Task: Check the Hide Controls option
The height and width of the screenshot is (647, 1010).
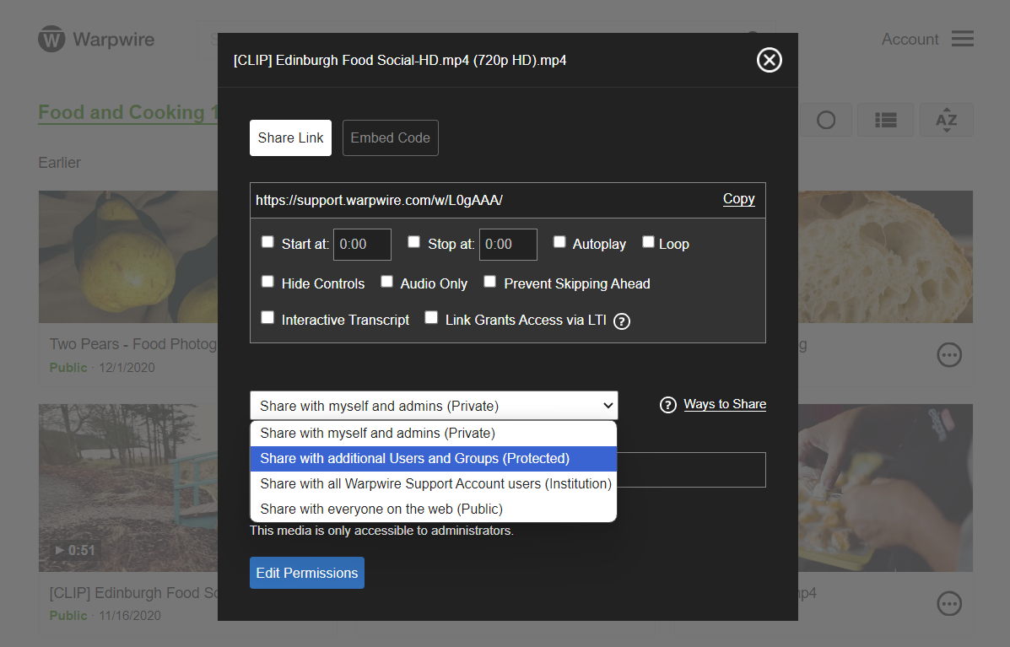Action: tap(267, 282)
